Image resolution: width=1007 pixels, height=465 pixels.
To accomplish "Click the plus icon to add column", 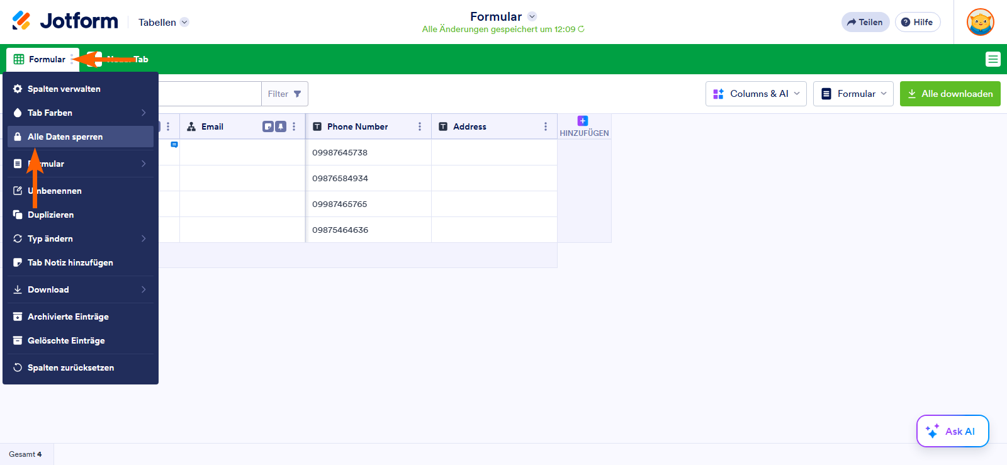I will (x=583, y=121).
